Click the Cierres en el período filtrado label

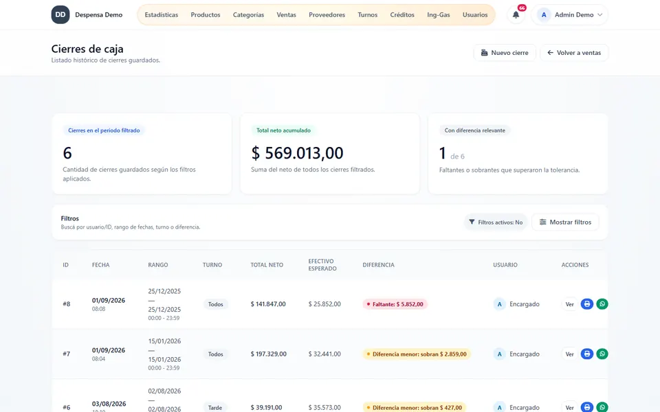pos(104,130)
